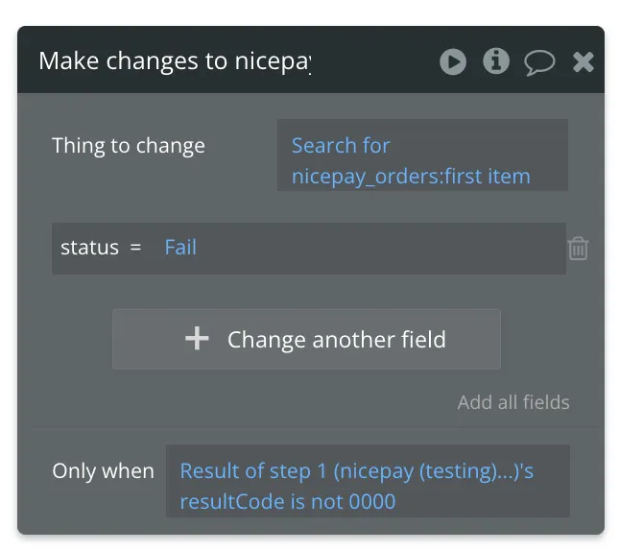Click the plus icon beside Change another field
The height and width of the screenshot is (551, 643).
197,339
